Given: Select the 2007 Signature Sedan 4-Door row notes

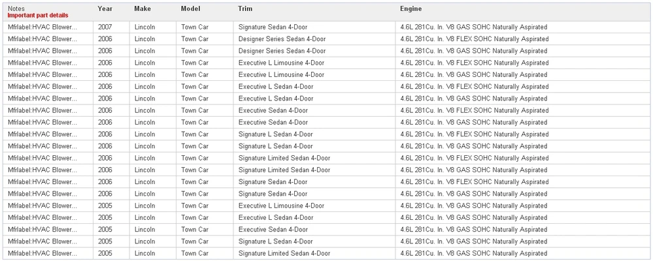Looking at the screenshot, I should [42, 27].
